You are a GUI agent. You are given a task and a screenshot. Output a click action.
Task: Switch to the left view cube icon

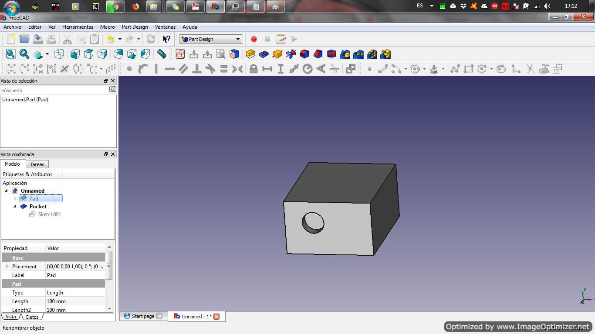pos(145,54)
